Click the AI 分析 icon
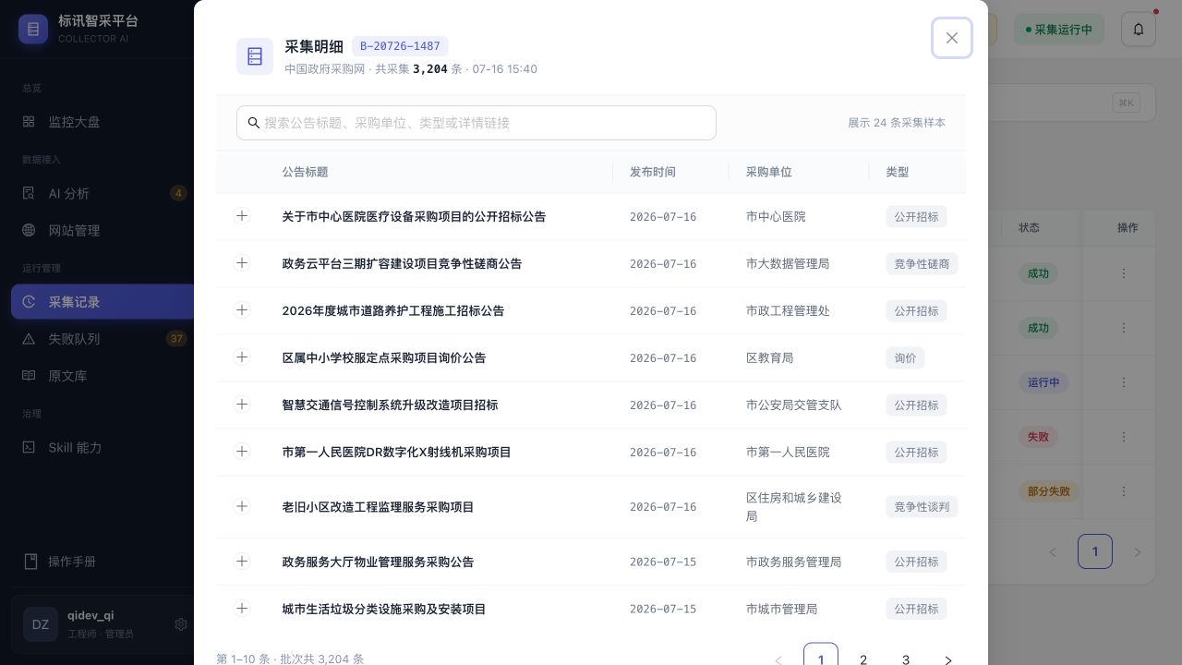The image size is (1182, 665). pos(29,193)
